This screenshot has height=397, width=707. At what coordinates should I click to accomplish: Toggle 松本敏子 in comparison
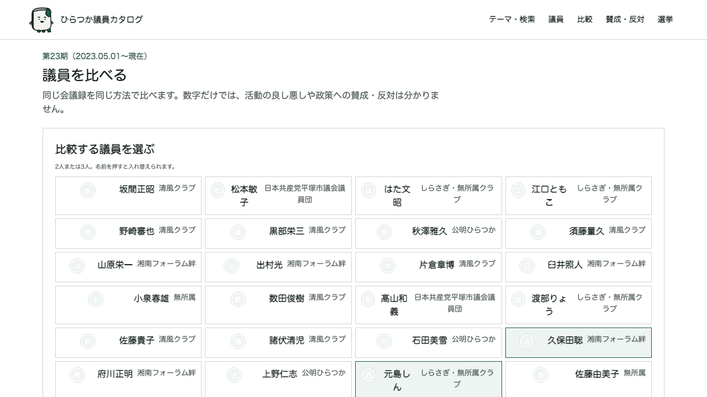pyautogui.click(x=278, y=196)
